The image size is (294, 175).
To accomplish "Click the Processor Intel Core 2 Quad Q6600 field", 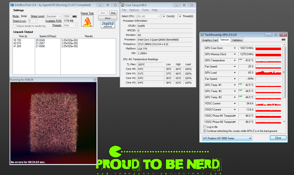I will click(x=165, y=40).
